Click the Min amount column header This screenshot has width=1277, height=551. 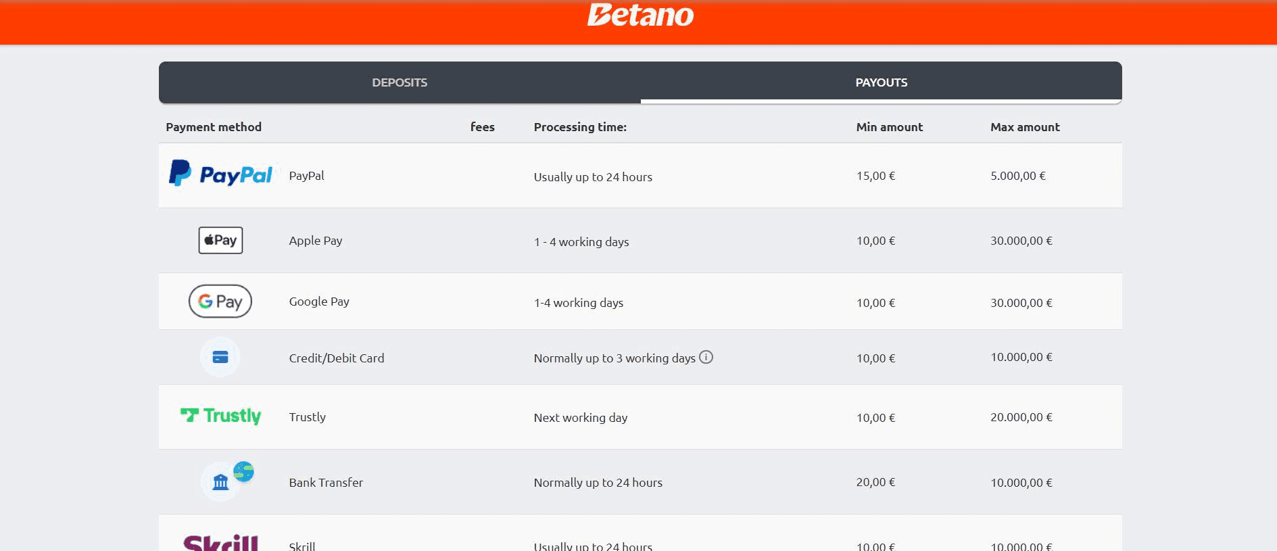pos(889,127)
